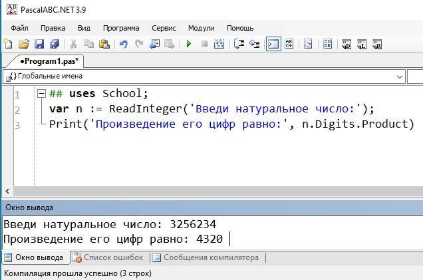
Task: Open the Правка menu
Action: 53,28
